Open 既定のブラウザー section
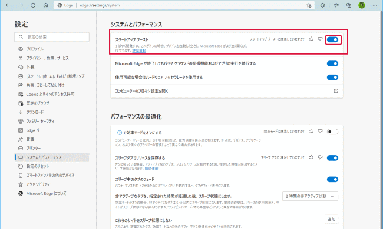The image size is (383, 229). [52, 103]
